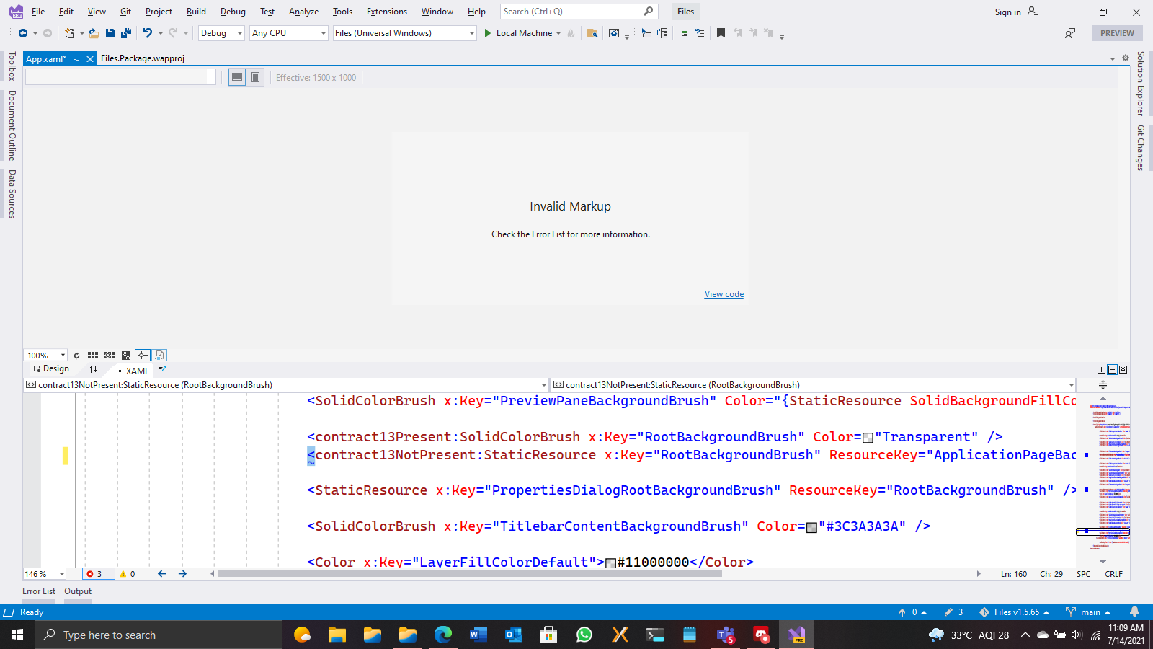Click the Undo toolbar icon
Screen dimensions: 1153x649
148,33
